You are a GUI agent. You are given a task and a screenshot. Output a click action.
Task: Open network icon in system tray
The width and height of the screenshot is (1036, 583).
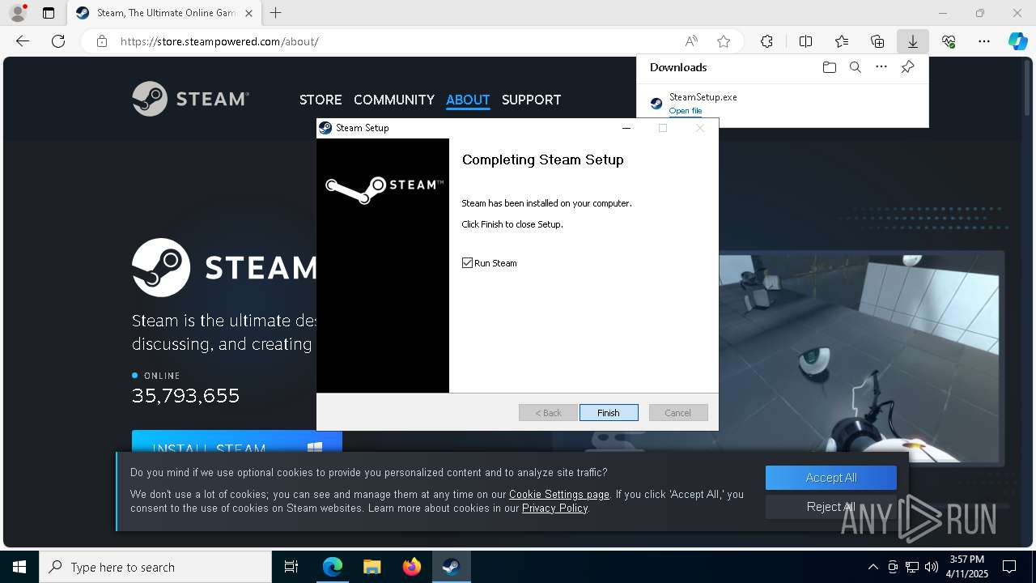click(x=912, y=567)
